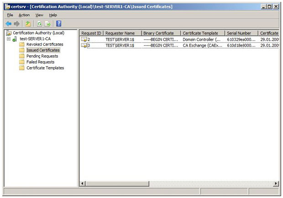Click the Refresh toolbar icon
This screenshot has width=283, height=198.
click(x=39, y=24)
